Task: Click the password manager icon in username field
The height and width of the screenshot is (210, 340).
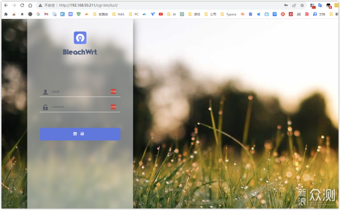Action: (x=113, y=91)
